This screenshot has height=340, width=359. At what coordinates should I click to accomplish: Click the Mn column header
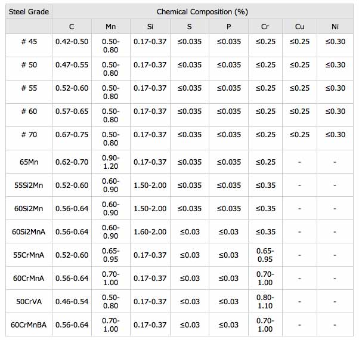coord(110,27)
